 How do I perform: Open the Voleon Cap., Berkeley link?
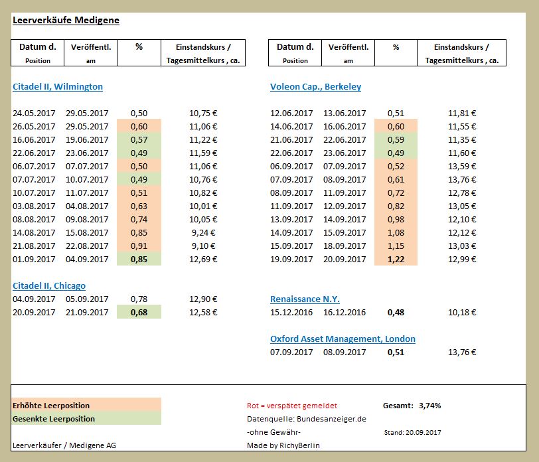tap(316, 86)
